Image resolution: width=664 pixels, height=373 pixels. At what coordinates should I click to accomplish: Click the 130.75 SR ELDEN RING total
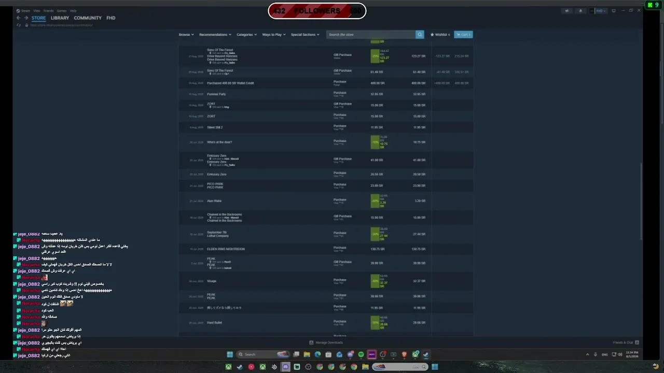click(419, 249)
